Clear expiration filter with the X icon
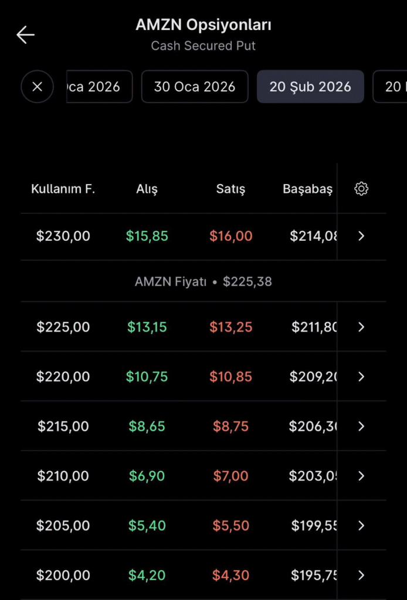 coord(36,87)
